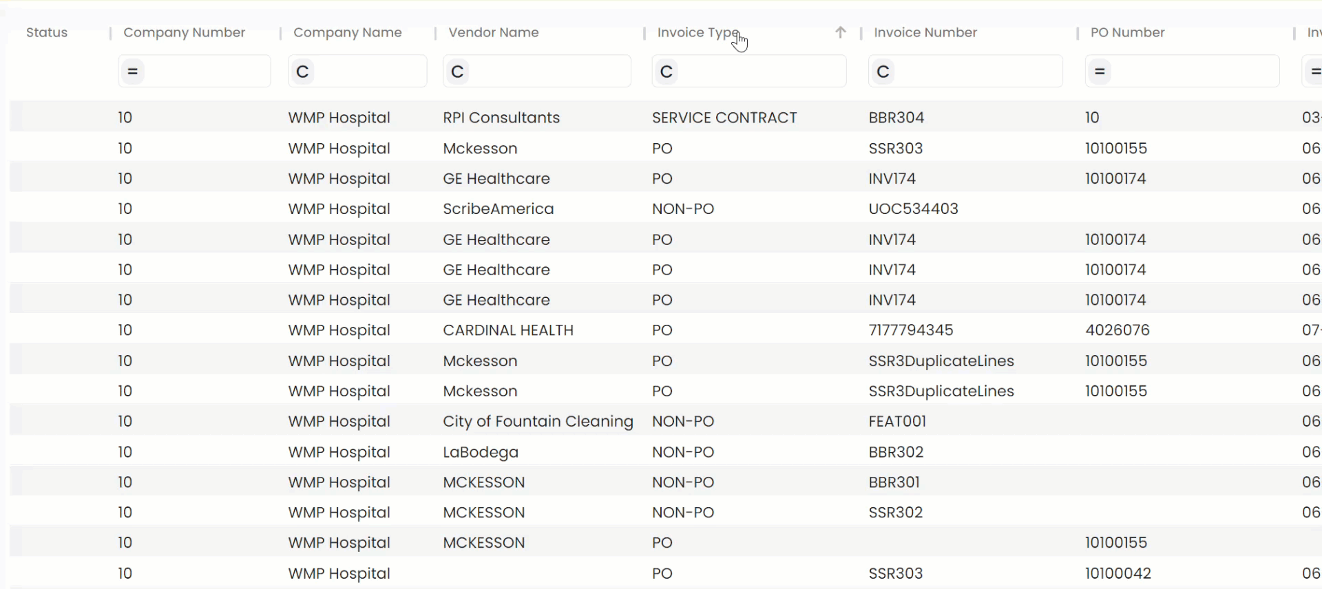Image resolution: width=1322 pixels, height=589 pixels.
Task: Focus the Company Number filter text box
Action: point(194,71)
